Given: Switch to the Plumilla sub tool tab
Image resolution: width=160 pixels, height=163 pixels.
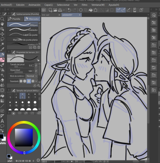Looking at the screenshot, I should point(15,19).
